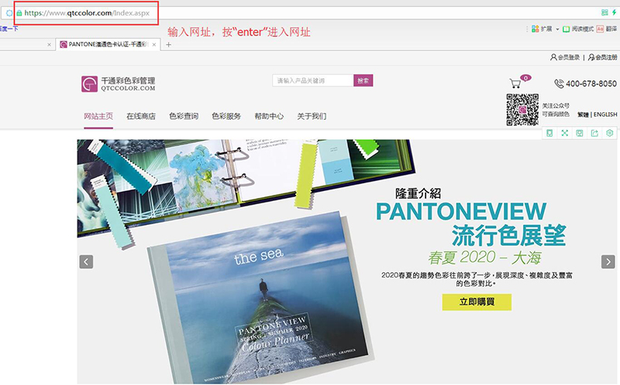Select the PANTONE彩通色卡认证 tab

click(x=108, y=44)
